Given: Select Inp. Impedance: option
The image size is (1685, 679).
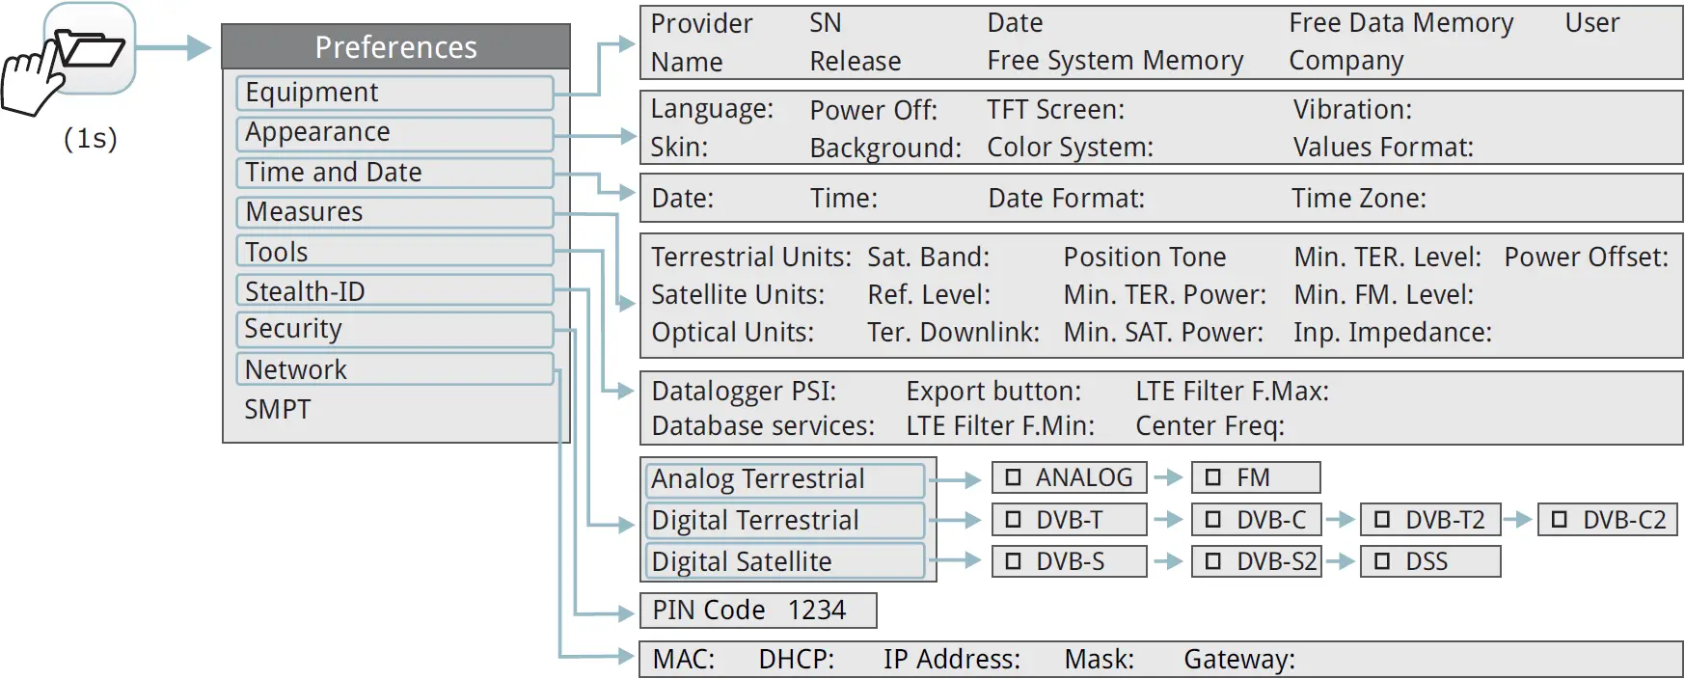Looking at the screenshot, I should point(1393,333).
